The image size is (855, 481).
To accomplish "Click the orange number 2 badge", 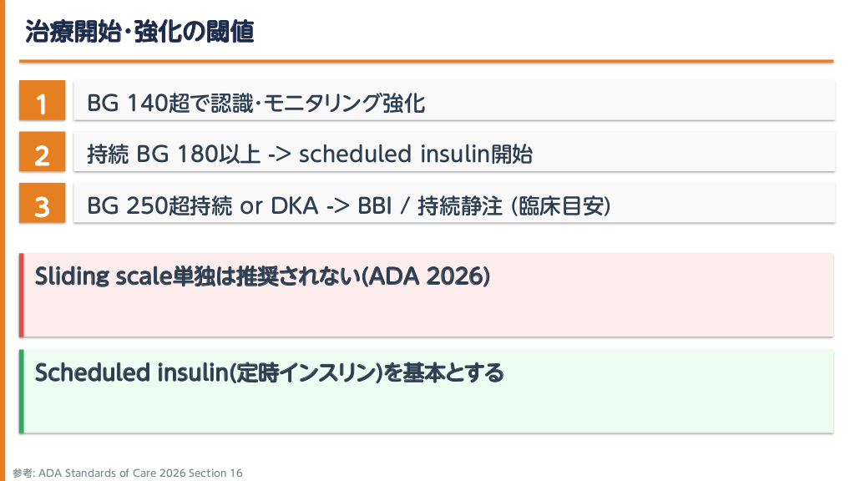I will [42, 154].
